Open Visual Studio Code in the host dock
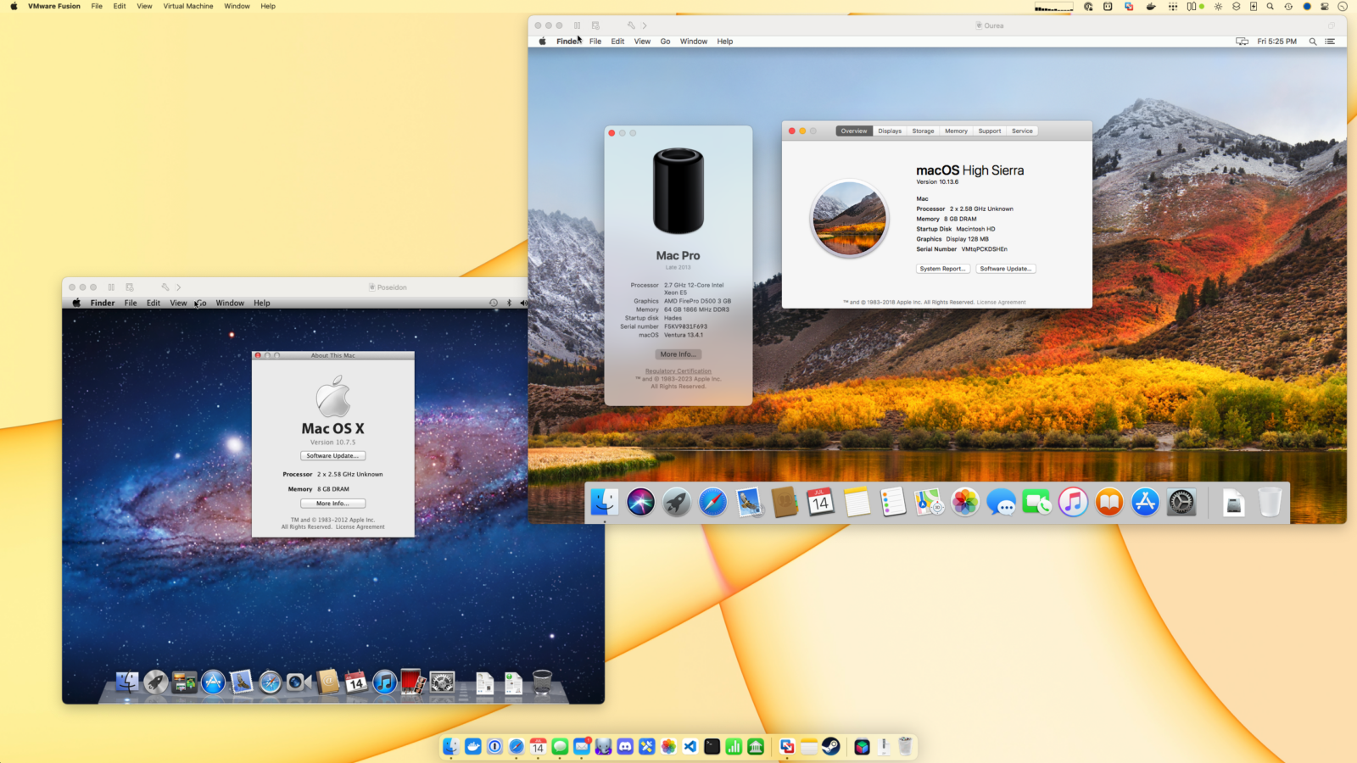This screenshot has height=763, width=1357. (x=690, y=746)
